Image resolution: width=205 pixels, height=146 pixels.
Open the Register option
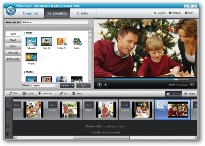[160, 13]
